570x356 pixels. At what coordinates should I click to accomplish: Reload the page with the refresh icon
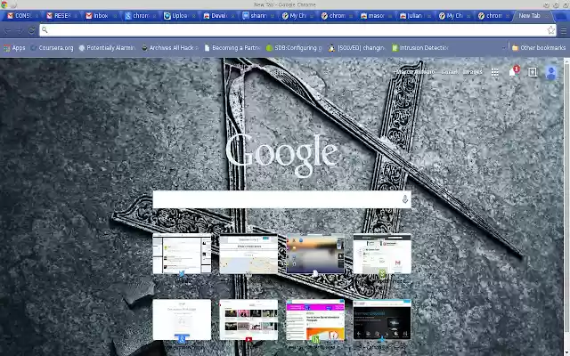tap(32, 30)
